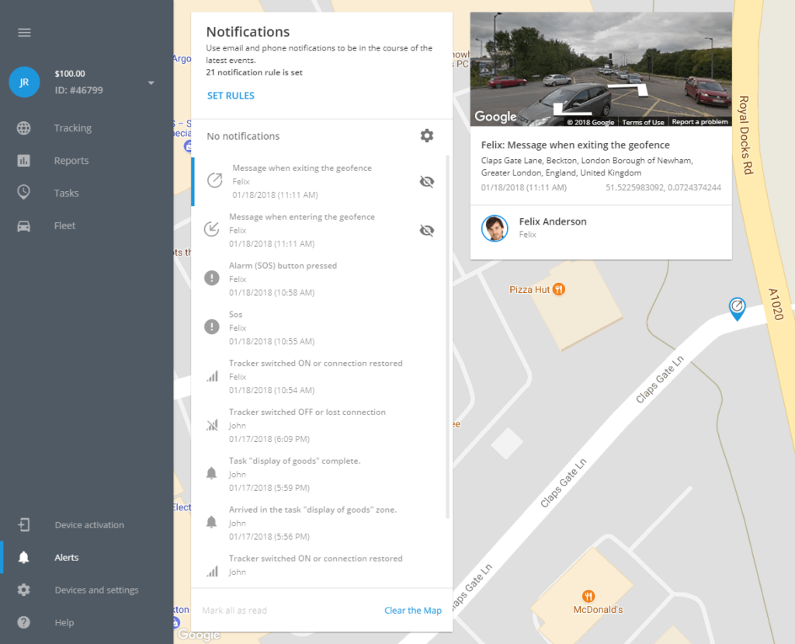Toggle visibility of entering geofence notification

(x=425, y=231)
